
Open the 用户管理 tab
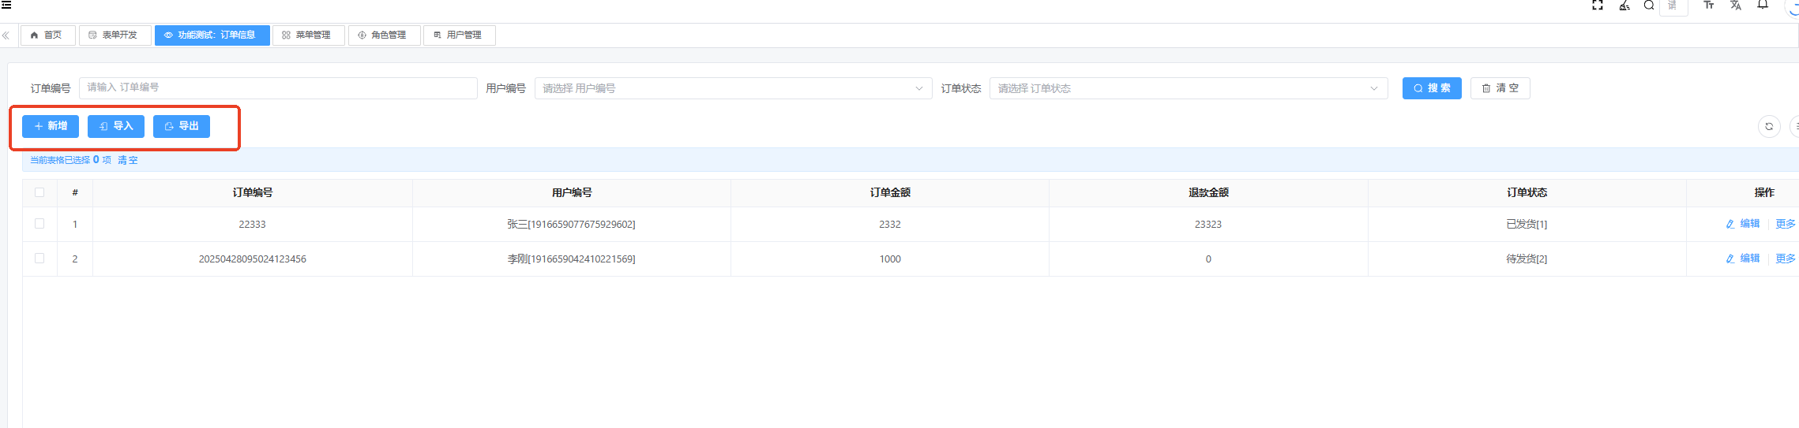pos(459,35)
